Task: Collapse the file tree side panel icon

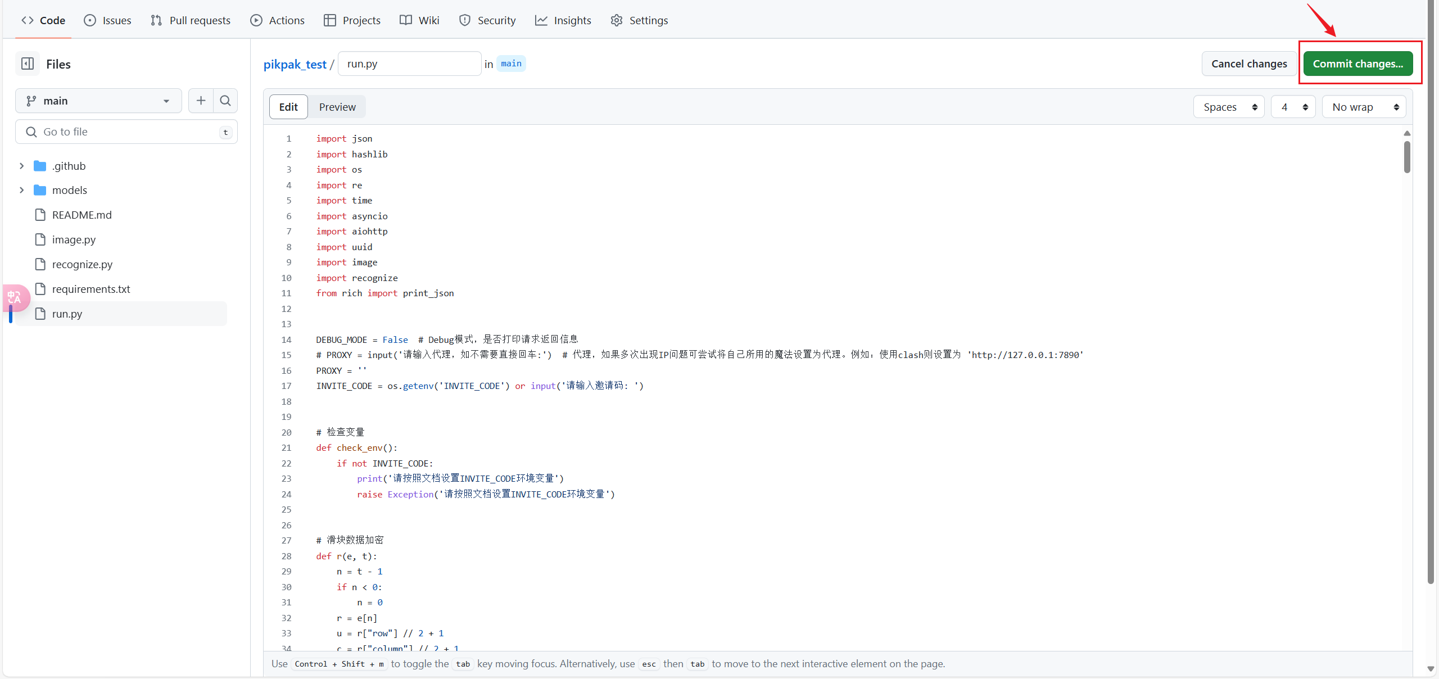Action: point(28,64)
